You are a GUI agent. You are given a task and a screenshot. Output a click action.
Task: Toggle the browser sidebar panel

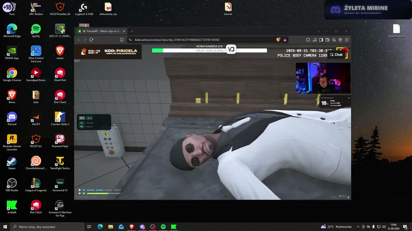pyautogui.click(x=321, y=40)
